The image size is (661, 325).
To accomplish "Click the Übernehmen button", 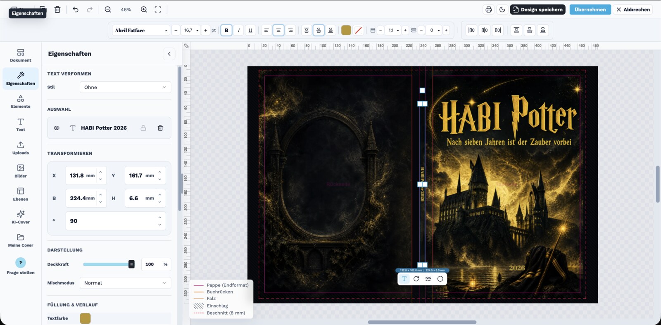I will [x=590, y=9].
